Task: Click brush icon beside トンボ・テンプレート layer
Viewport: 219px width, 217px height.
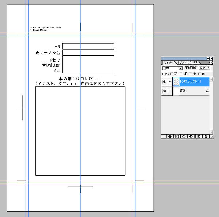Action: (170, 82)
